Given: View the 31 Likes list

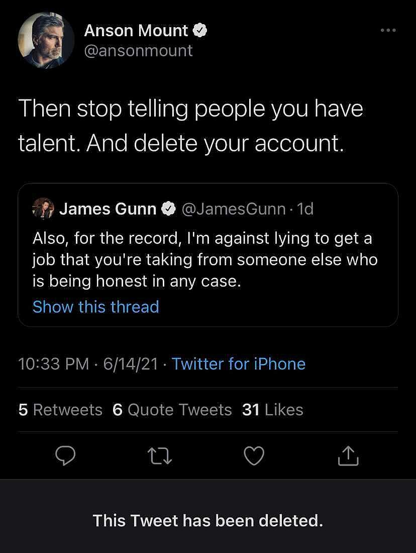Looking at the screenshot, I should (273, 410).
